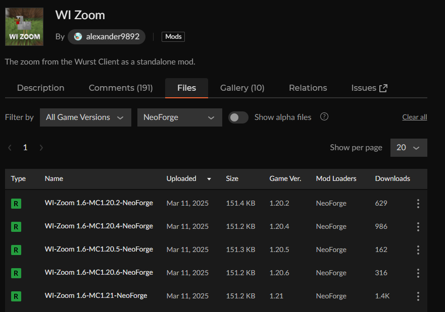The image size is (445, 312).
Task: Click the release badge for the MC1.20.5 file
Action: pos(16,250)
